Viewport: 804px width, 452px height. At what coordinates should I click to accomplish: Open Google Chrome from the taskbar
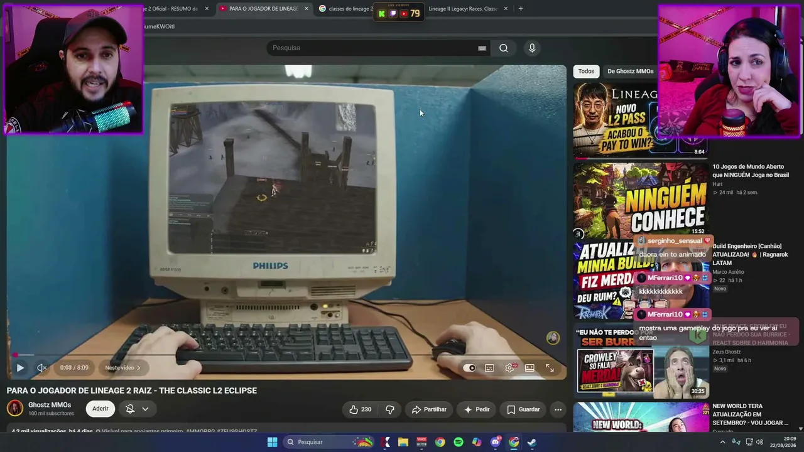pyautogui.click(x=440, y=442)
